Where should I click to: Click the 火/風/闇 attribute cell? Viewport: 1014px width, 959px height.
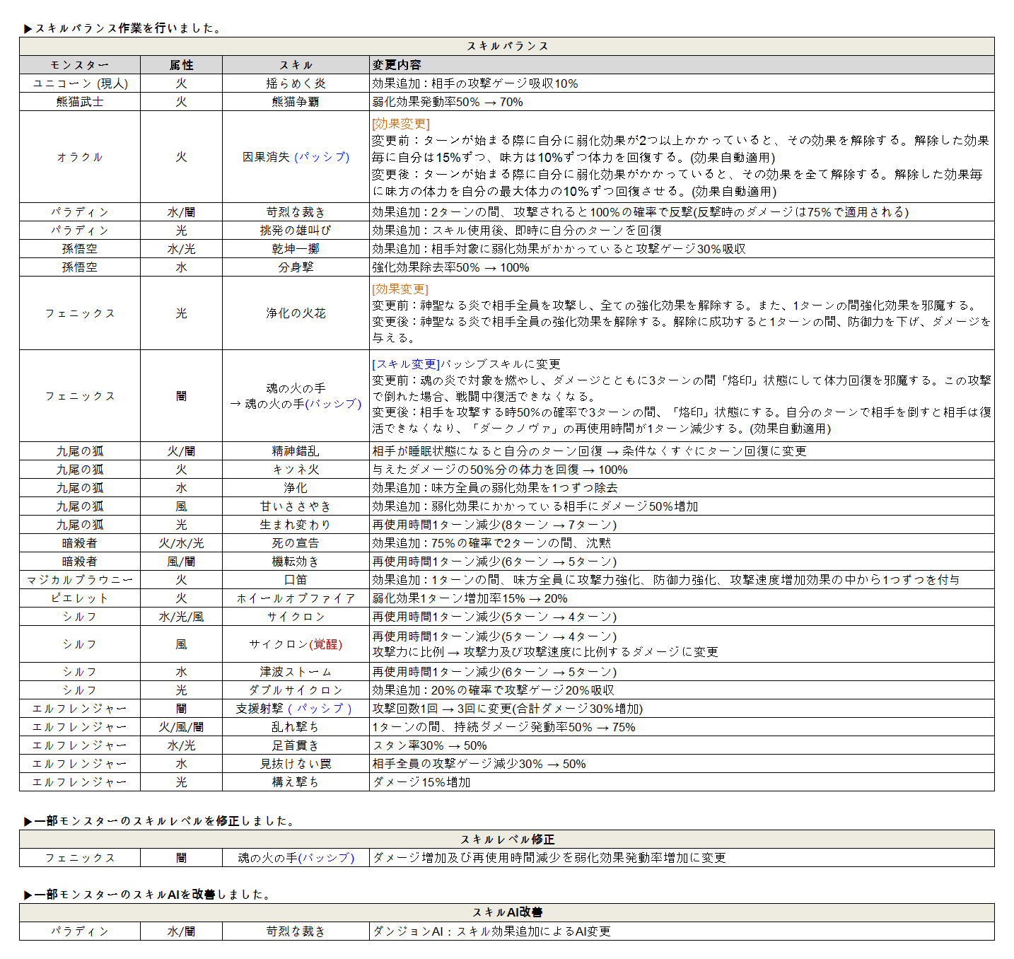pyautogui.click(x=181, y=727)
